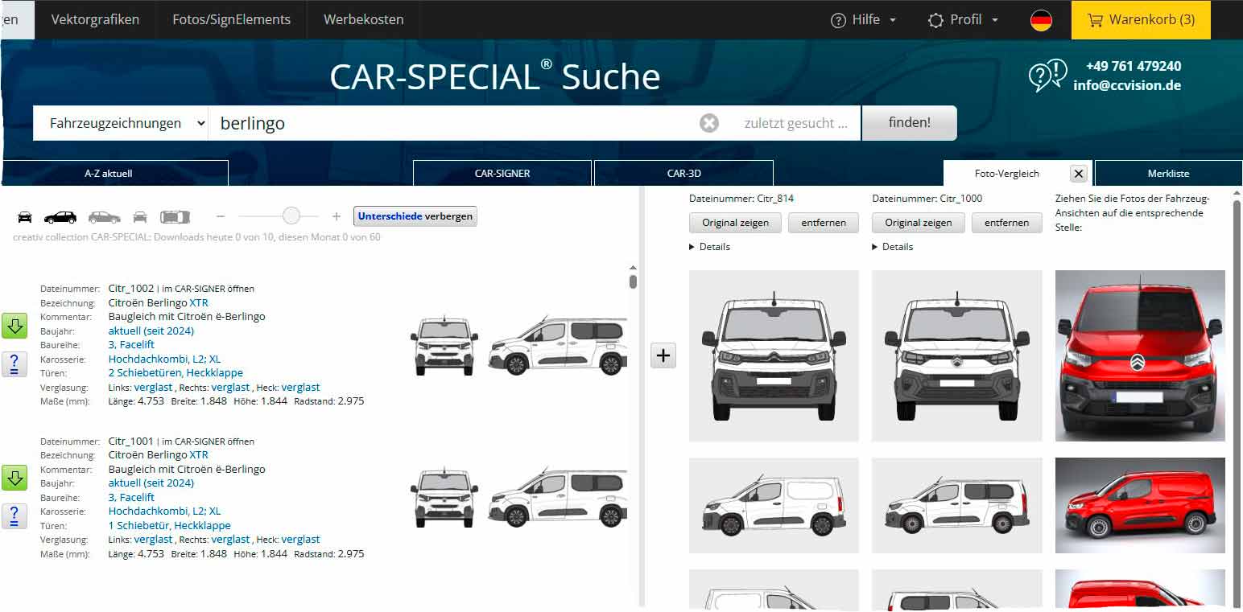
Task: Click green download arrow for Citr_1002
Action: (14, 326)
